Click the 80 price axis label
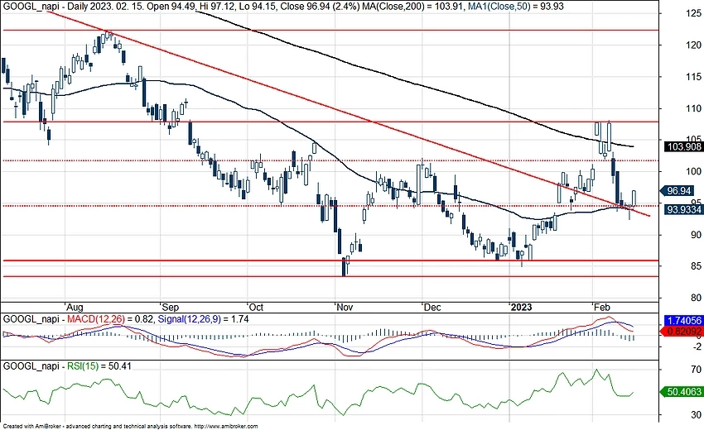704x430 pixels. (x=696, y=298)
